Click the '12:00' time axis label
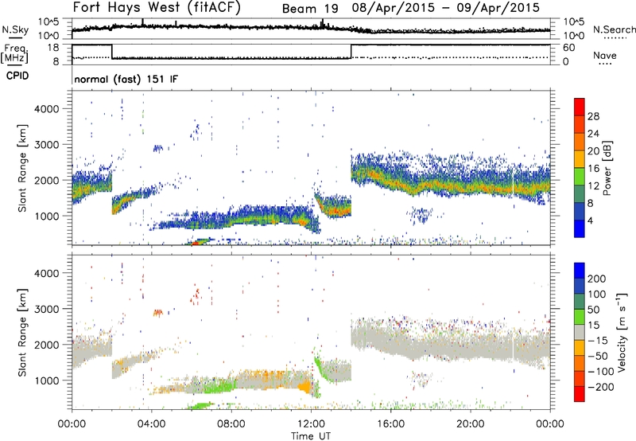The height and width of the screenshot is (441, 636). (x=311, y=424)
